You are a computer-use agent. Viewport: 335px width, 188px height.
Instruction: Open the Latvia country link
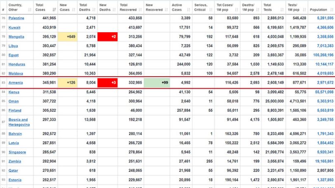coord(14,143)
